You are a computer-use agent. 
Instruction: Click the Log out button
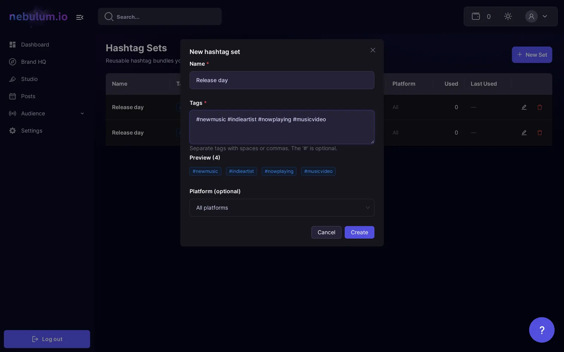47,339
